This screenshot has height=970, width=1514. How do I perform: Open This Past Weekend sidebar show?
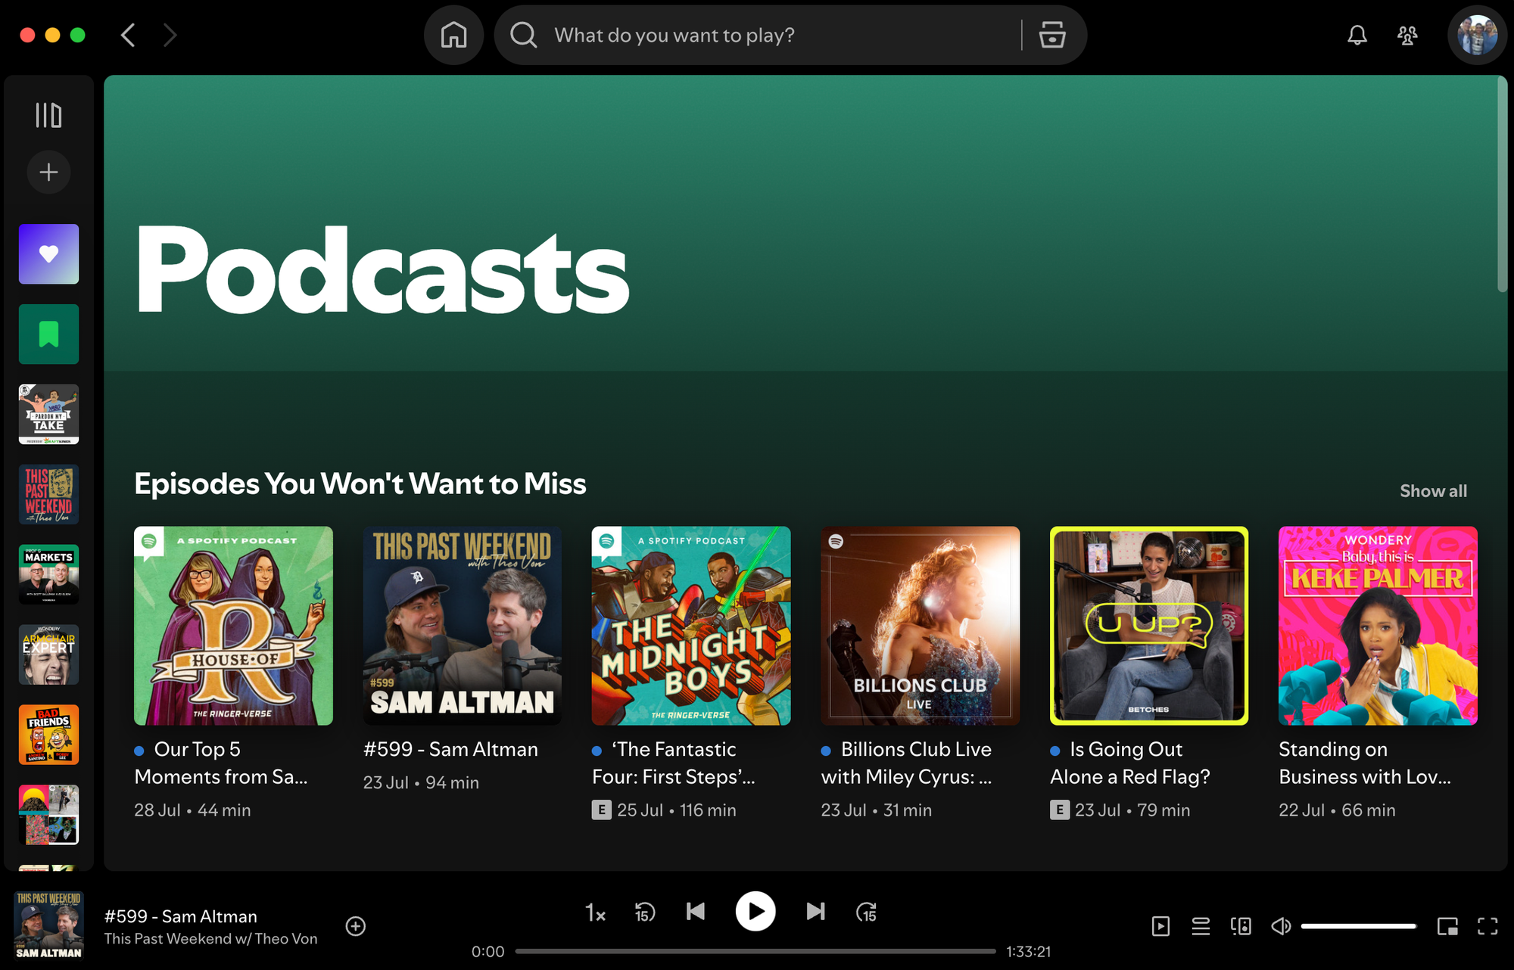pyautogui.click(x=48, y=495)
